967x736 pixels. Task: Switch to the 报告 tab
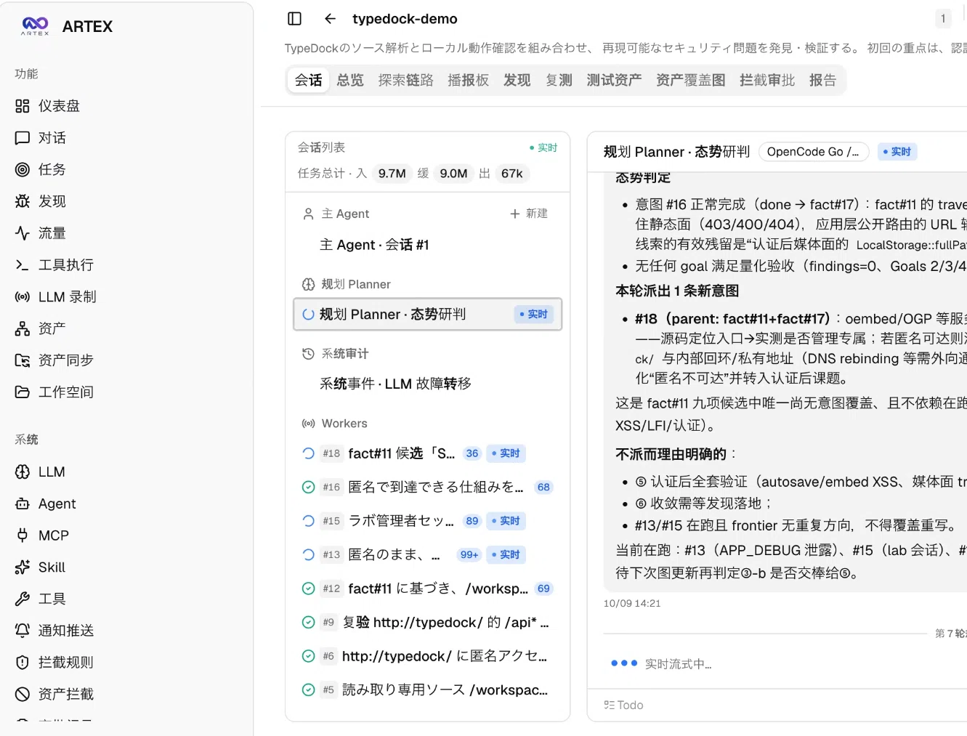[822, 80]
